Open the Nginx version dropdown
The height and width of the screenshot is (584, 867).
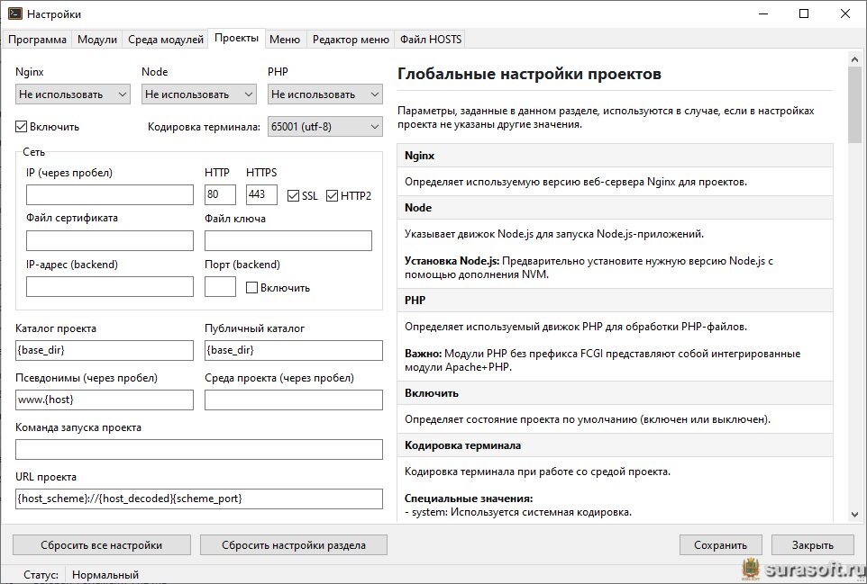click(x=72, y=94)
